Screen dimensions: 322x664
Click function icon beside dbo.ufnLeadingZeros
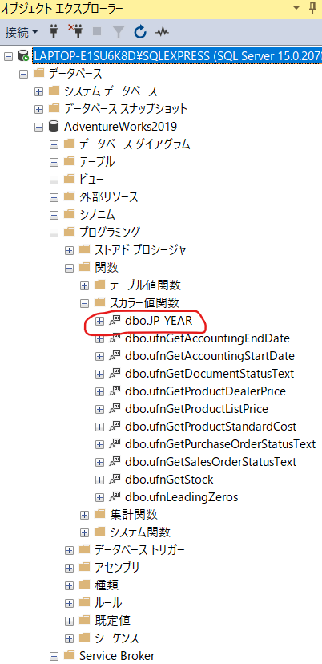115,497
